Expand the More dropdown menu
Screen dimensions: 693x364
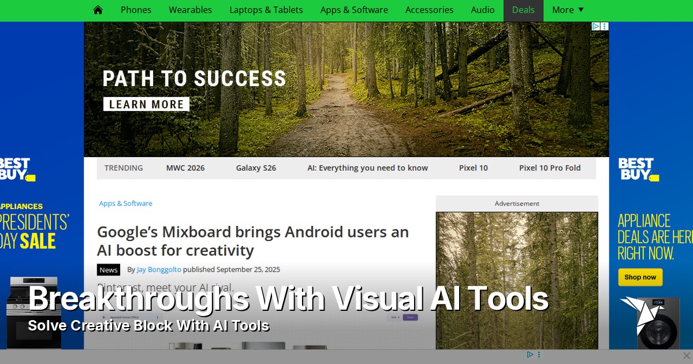click(568, 10)
